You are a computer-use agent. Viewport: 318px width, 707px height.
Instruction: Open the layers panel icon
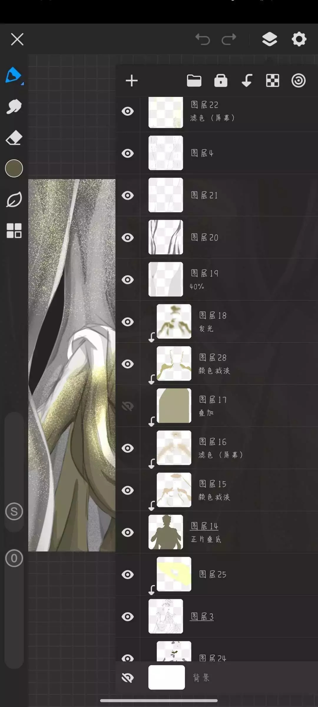coord(269,39)
